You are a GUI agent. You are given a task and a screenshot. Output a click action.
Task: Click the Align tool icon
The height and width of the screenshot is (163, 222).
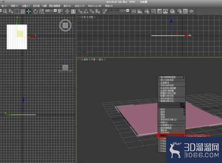140,12
